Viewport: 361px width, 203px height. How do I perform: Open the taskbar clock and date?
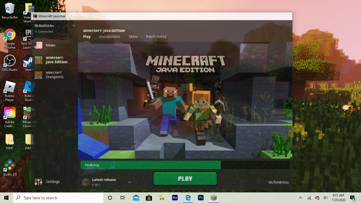point(339,198)
